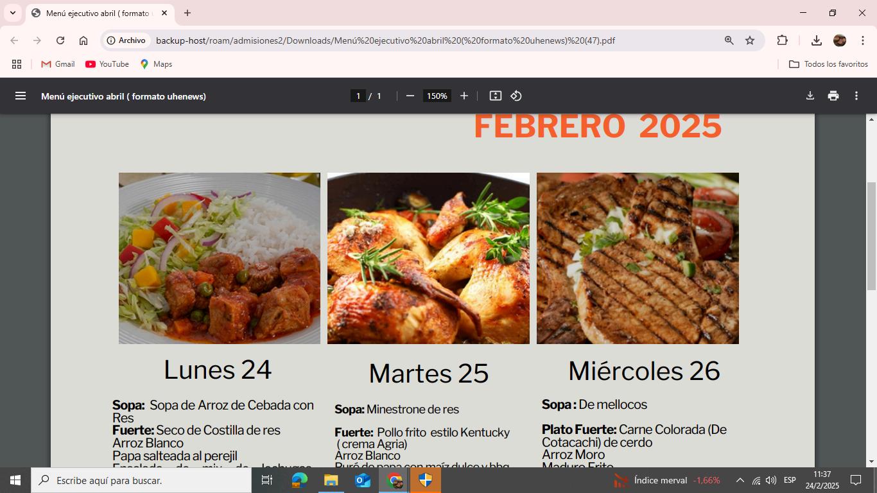Rotate the PDF counterclockwise
This screenshot has height=493, width=877.
point(516,96)
